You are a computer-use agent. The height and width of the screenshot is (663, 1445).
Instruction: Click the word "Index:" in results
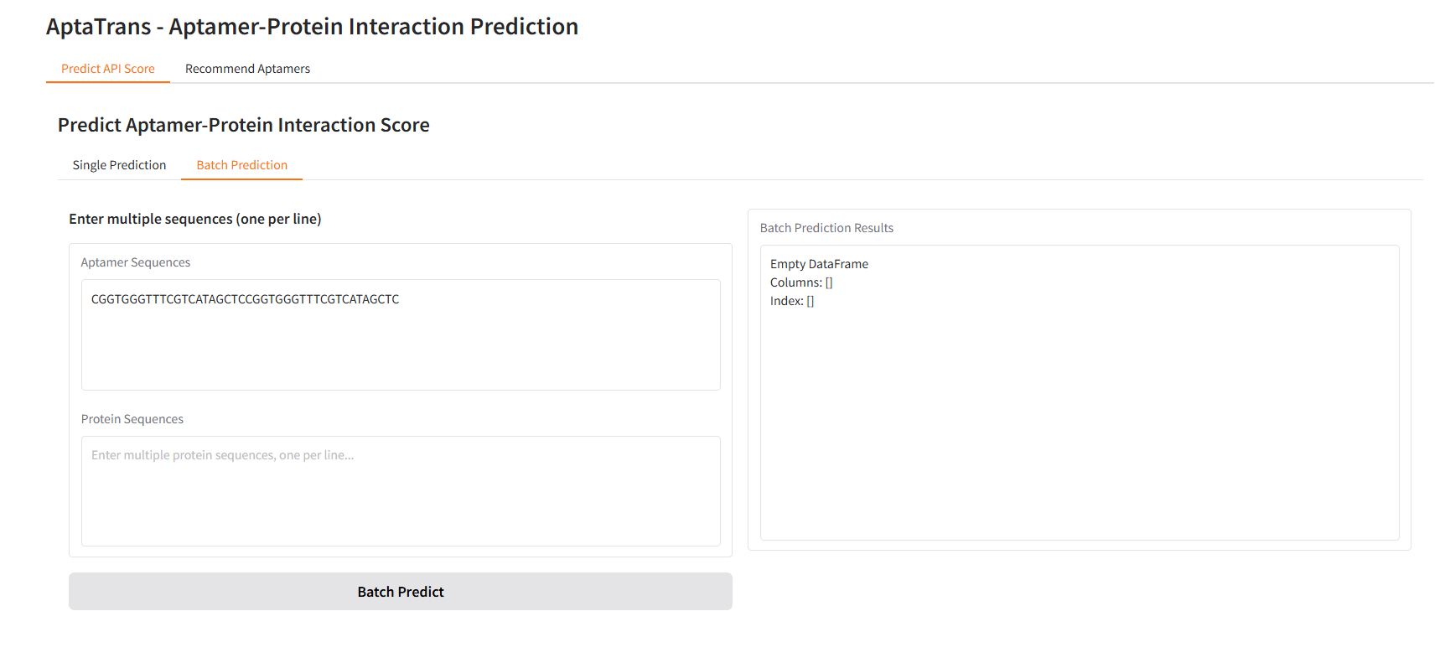(786, 301)
